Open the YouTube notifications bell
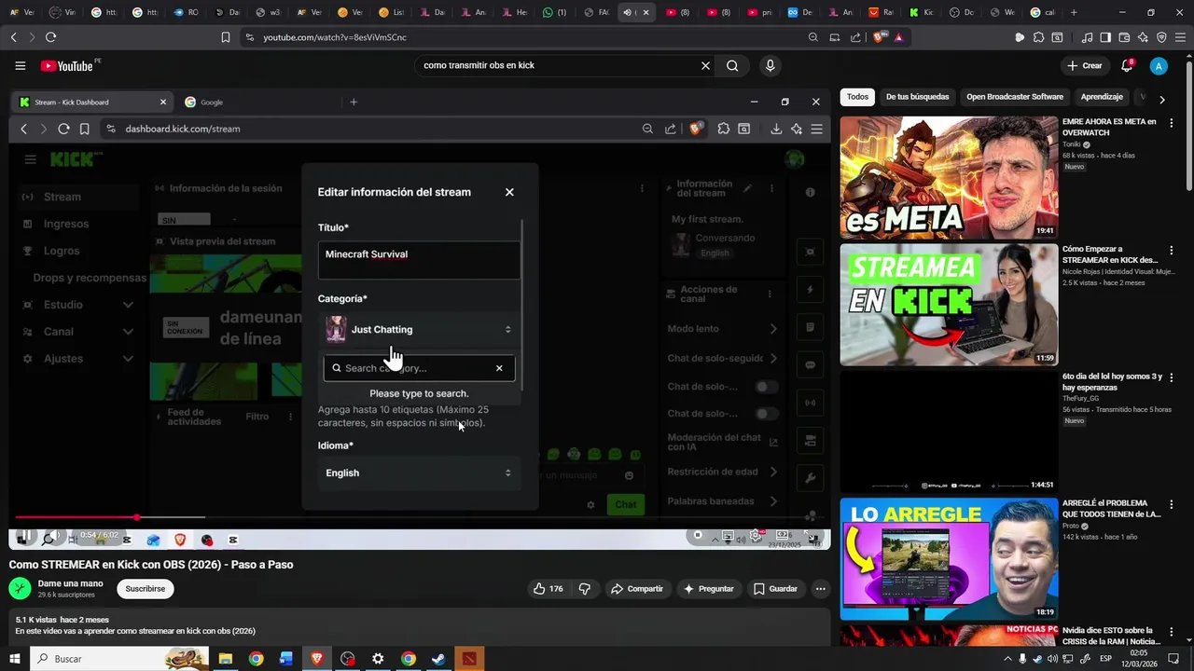The width and height of the screenshot is (1194, 671). (x=1127, y=66)
